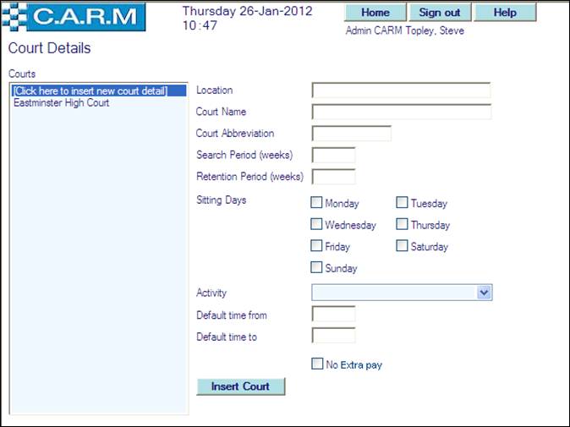This screenshot has height=427, width=570.
Task: Tick the Monday sitting day checkbox
Action: pos(316,203)
